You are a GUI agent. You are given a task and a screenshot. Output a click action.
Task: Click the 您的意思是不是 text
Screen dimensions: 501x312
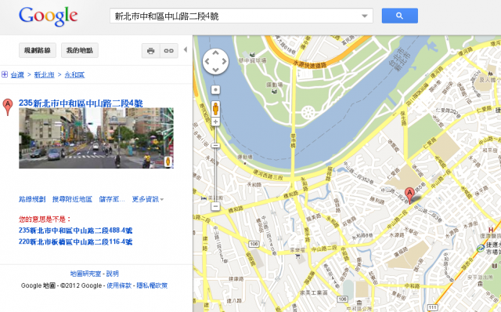click(45, 219)
